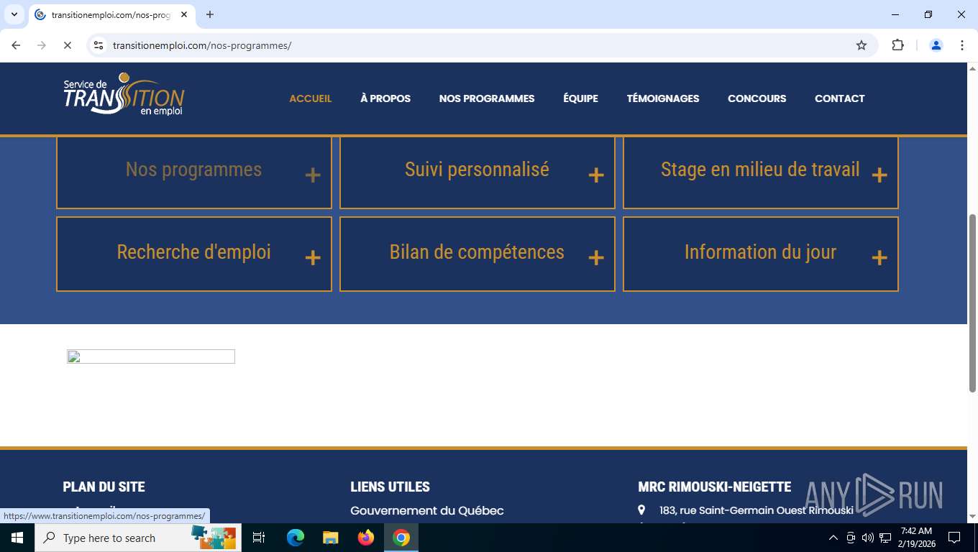Viewport: 978px width, 552px height.
Task: Go back with the browser back arrow
Action: pyautogui.click(x=16, y=45)
